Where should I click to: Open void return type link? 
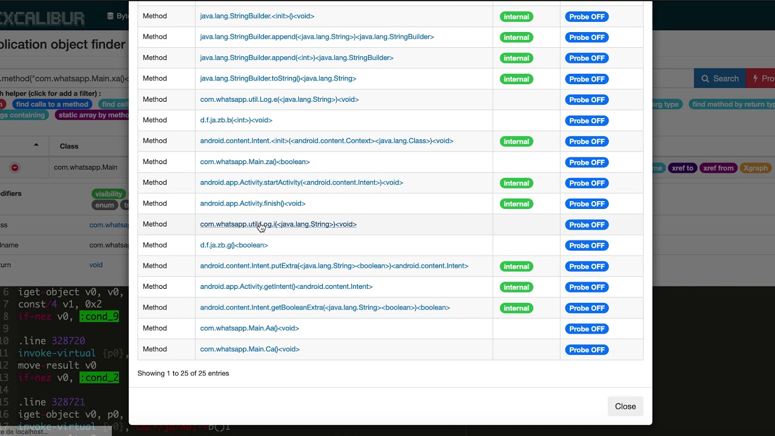(x=96, y=265)
